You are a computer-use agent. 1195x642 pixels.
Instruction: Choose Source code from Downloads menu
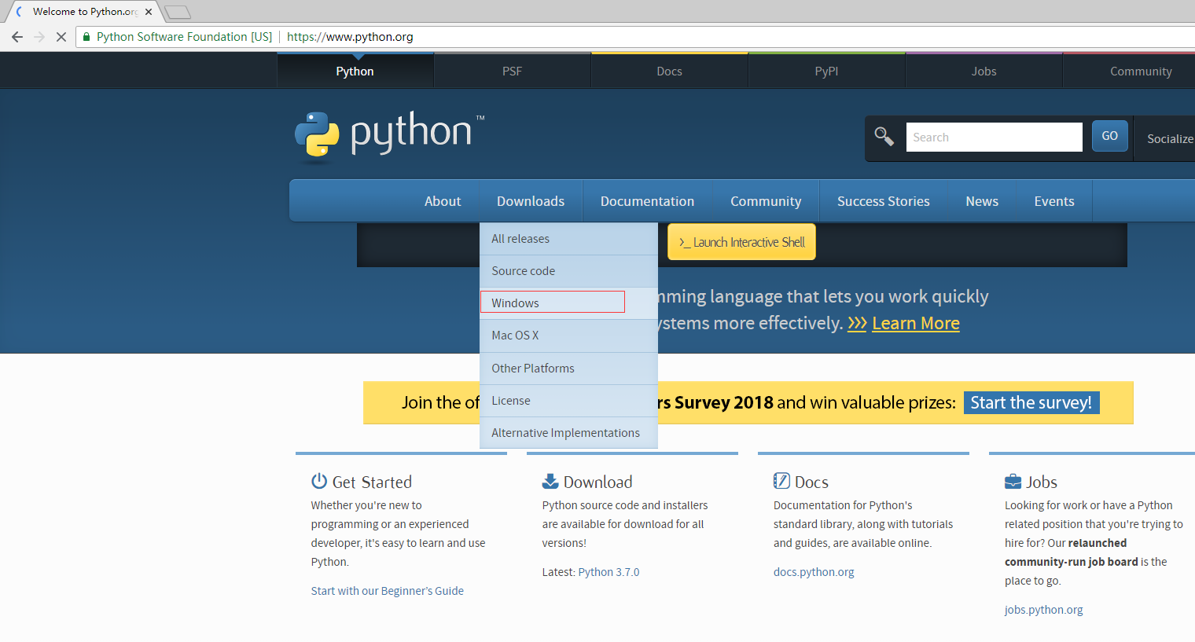(568, 271)
